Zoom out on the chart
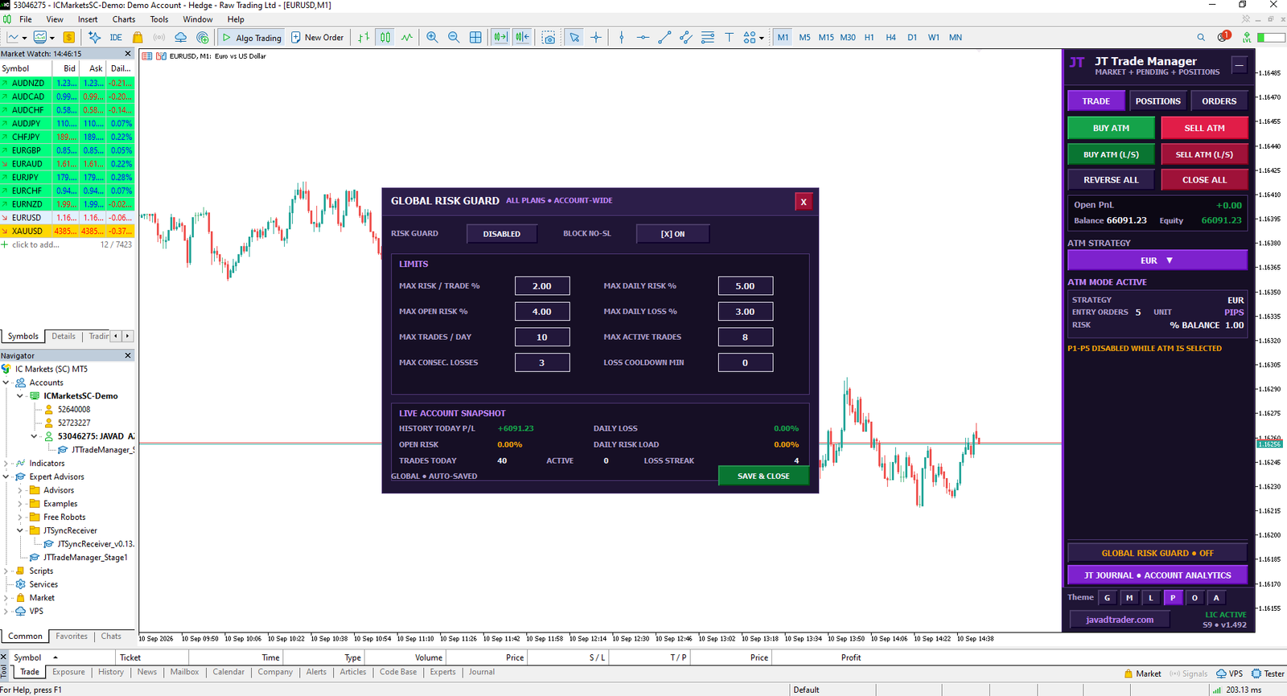 tap(454, 37)
